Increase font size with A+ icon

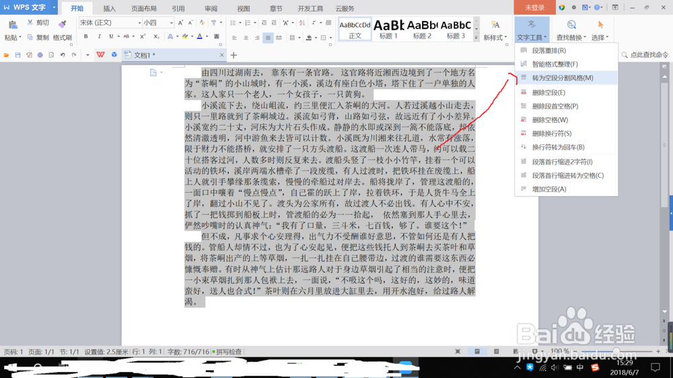coord(180,23)
